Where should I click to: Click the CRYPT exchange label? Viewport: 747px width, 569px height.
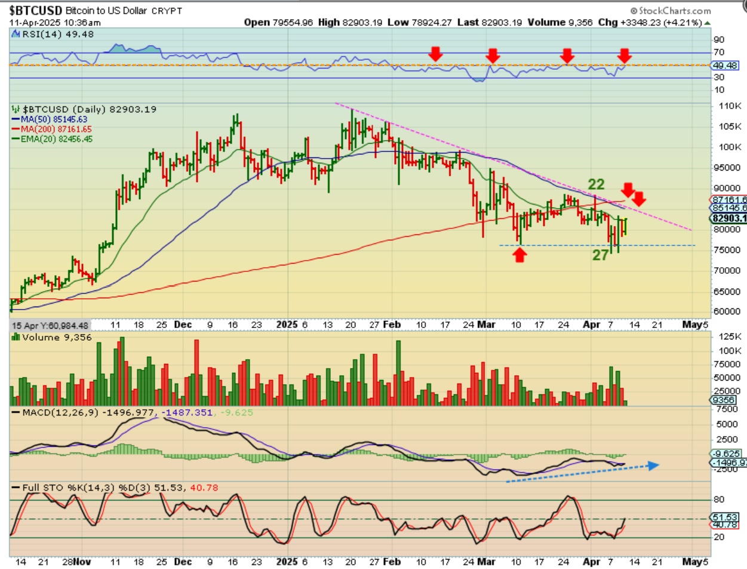point(167,11)
